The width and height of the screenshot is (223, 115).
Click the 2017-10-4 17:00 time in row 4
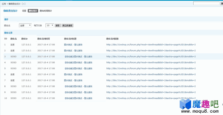[x=46, y=63]
